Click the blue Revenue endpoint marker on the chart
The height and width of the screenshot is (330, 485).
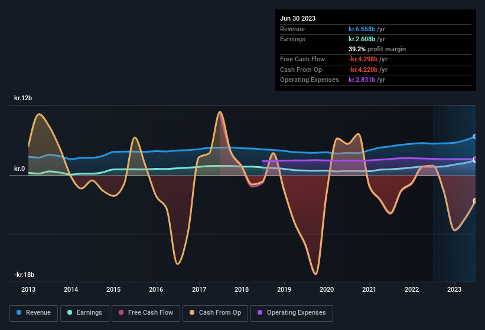475,136
